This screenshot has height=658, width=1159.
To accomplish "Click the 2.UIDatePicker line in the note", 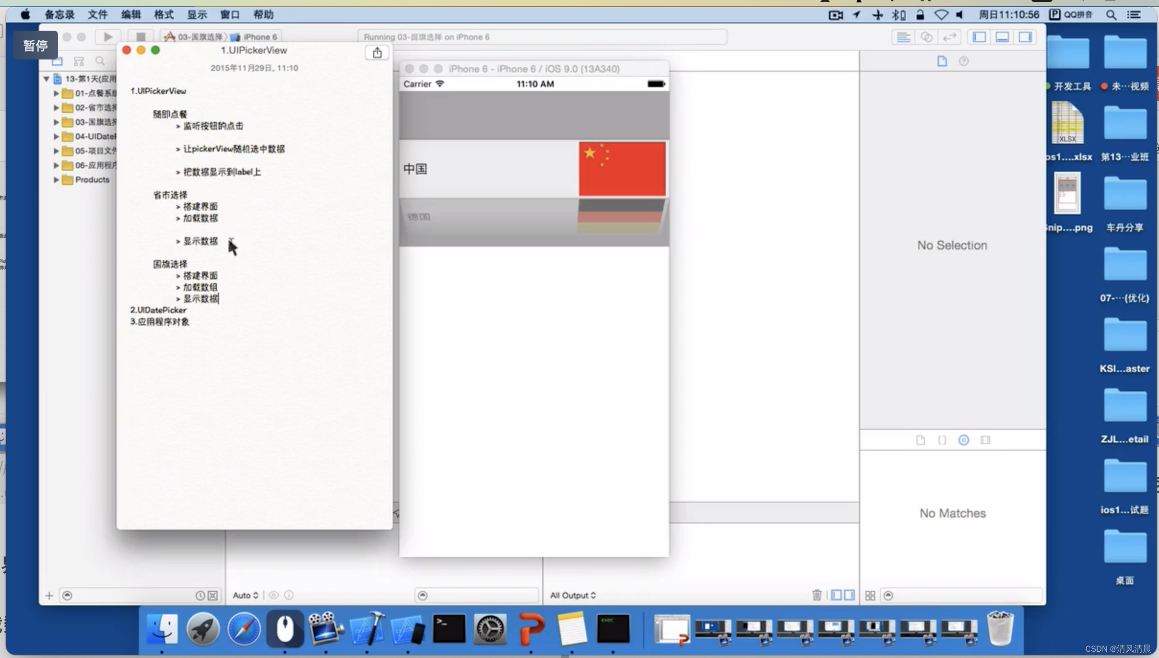I will [158, 310].
